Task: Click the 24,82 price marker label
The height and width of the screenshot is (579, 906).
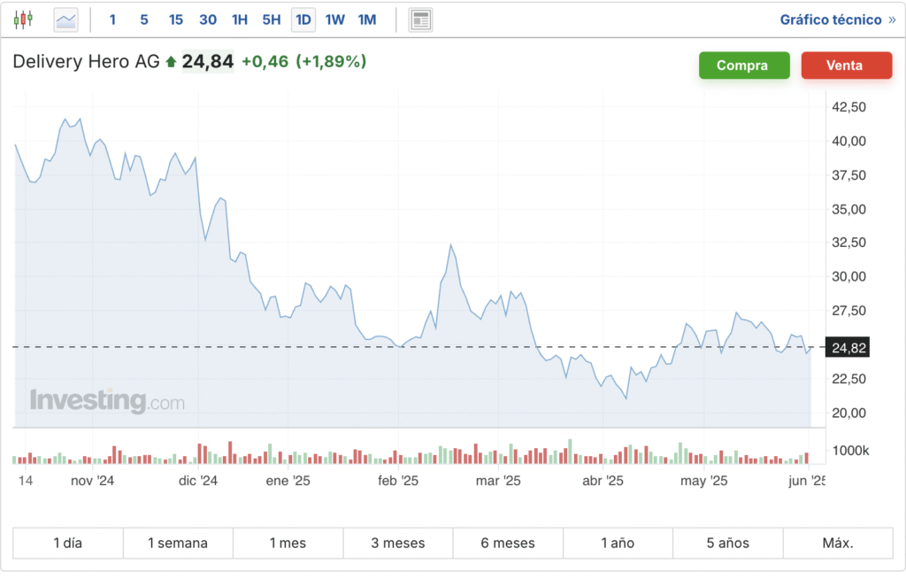Action: tap(848, 348)
